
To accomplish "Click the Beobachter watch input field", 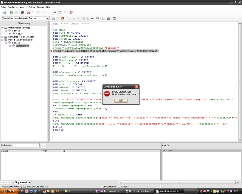I will [x=26, y=145].
